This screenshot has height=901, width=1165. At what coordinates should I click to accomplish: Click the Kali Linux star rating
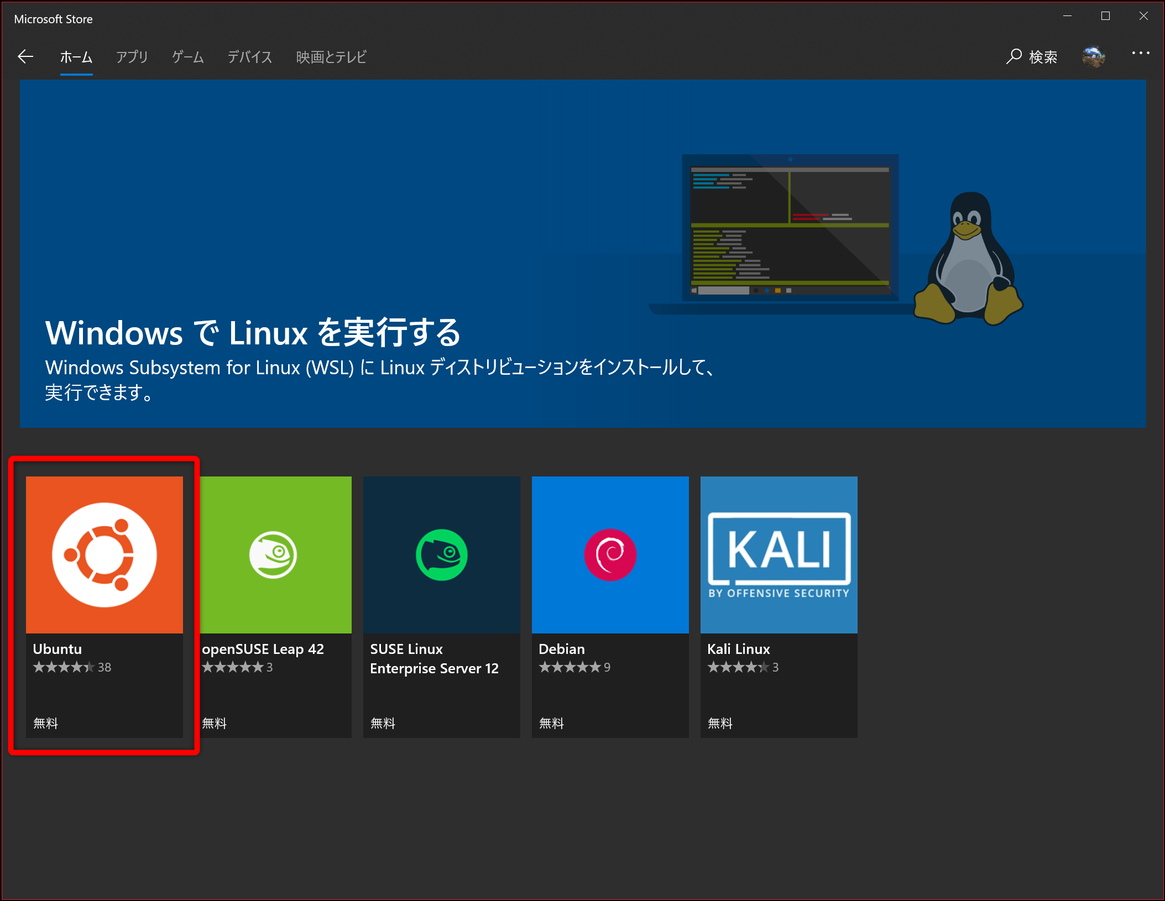click(738, 667)
